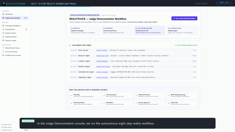Open the Dashboard page
The image size is (235, 132).
click(x=15, y=14)
